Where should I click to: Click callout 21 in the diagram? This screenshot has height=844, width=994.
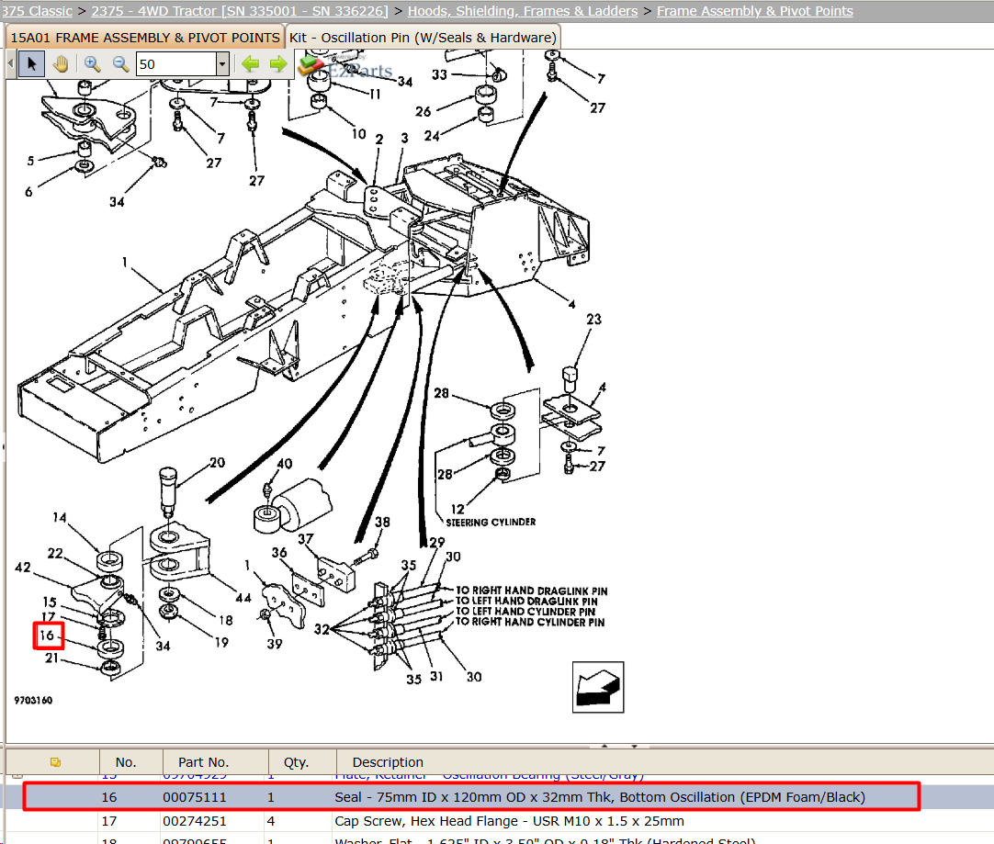tap(52, 658)
